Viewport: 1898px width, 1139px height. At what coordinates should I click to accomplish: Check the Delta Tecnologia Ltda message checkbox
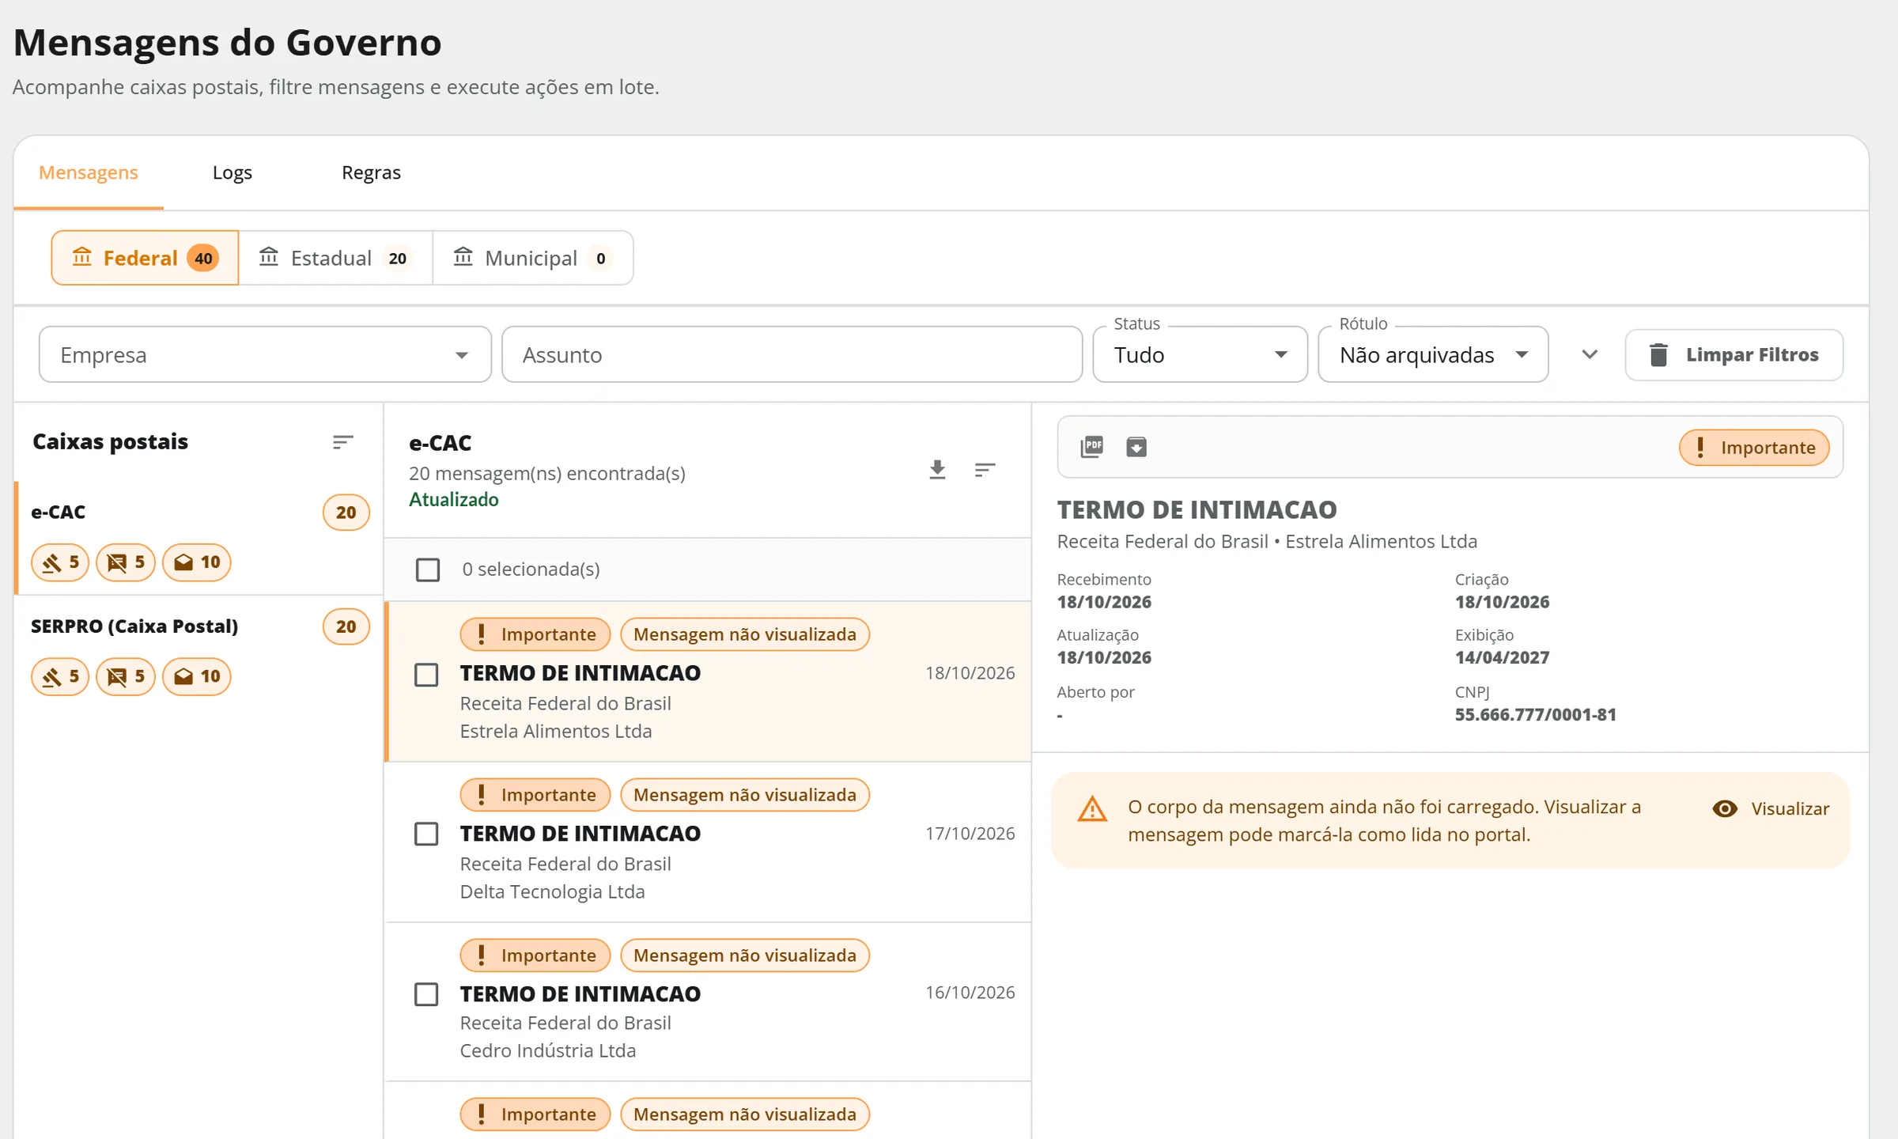click(426, 834)
